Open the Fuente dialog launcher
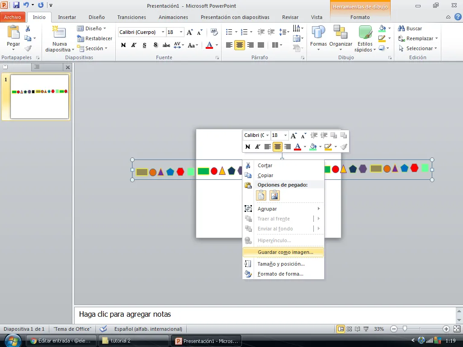This screenshot has width=463, height=347. pos(217,58)
